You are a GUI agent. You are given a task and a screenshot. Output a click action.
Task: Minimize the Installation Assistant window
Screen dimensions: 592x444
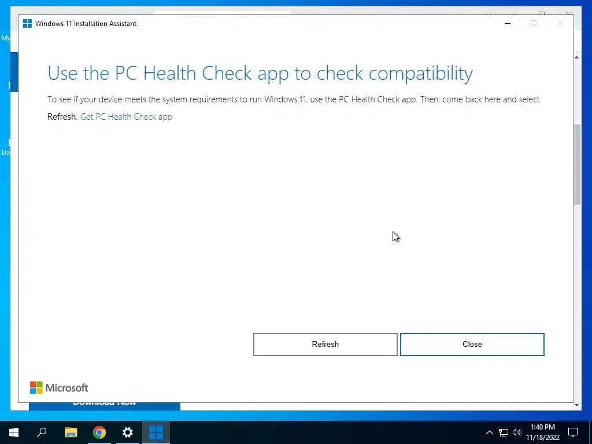(x=508, y=23)
